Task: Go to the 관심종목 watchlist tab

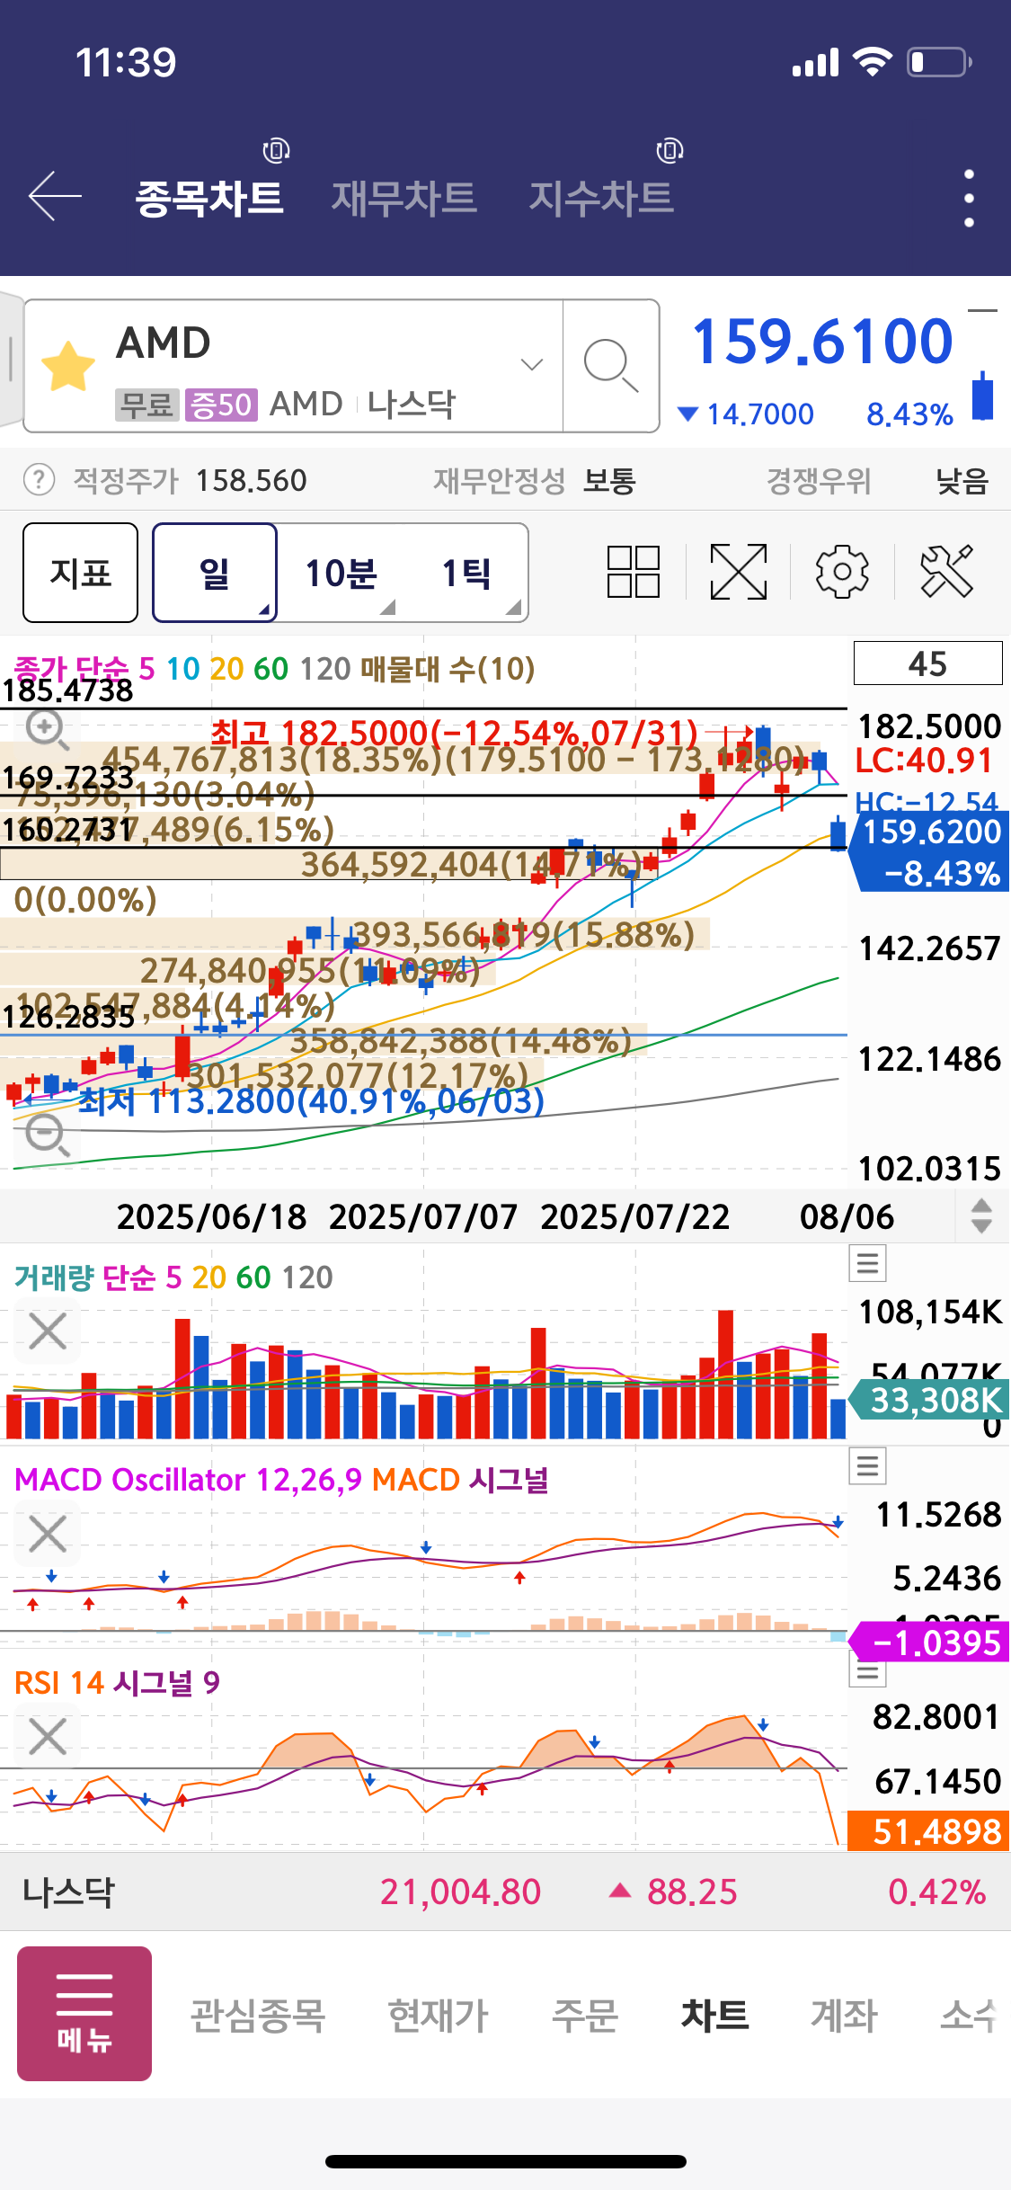Action: pos(258,2015)
